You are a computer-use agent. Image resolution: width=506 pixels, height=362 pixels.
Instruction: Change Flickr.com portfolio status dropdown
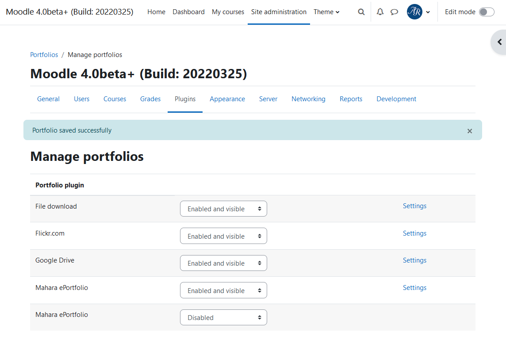coord(223,236)
